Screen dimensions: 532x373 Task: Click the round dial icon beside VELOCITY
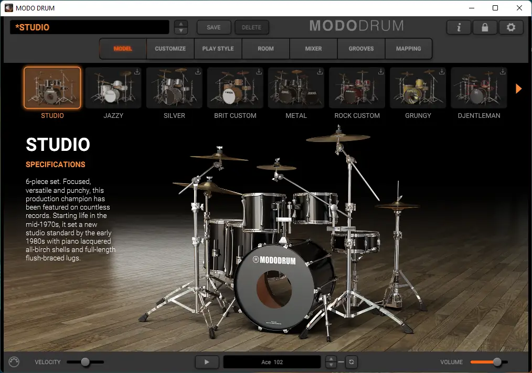click(x=14, y=362)
